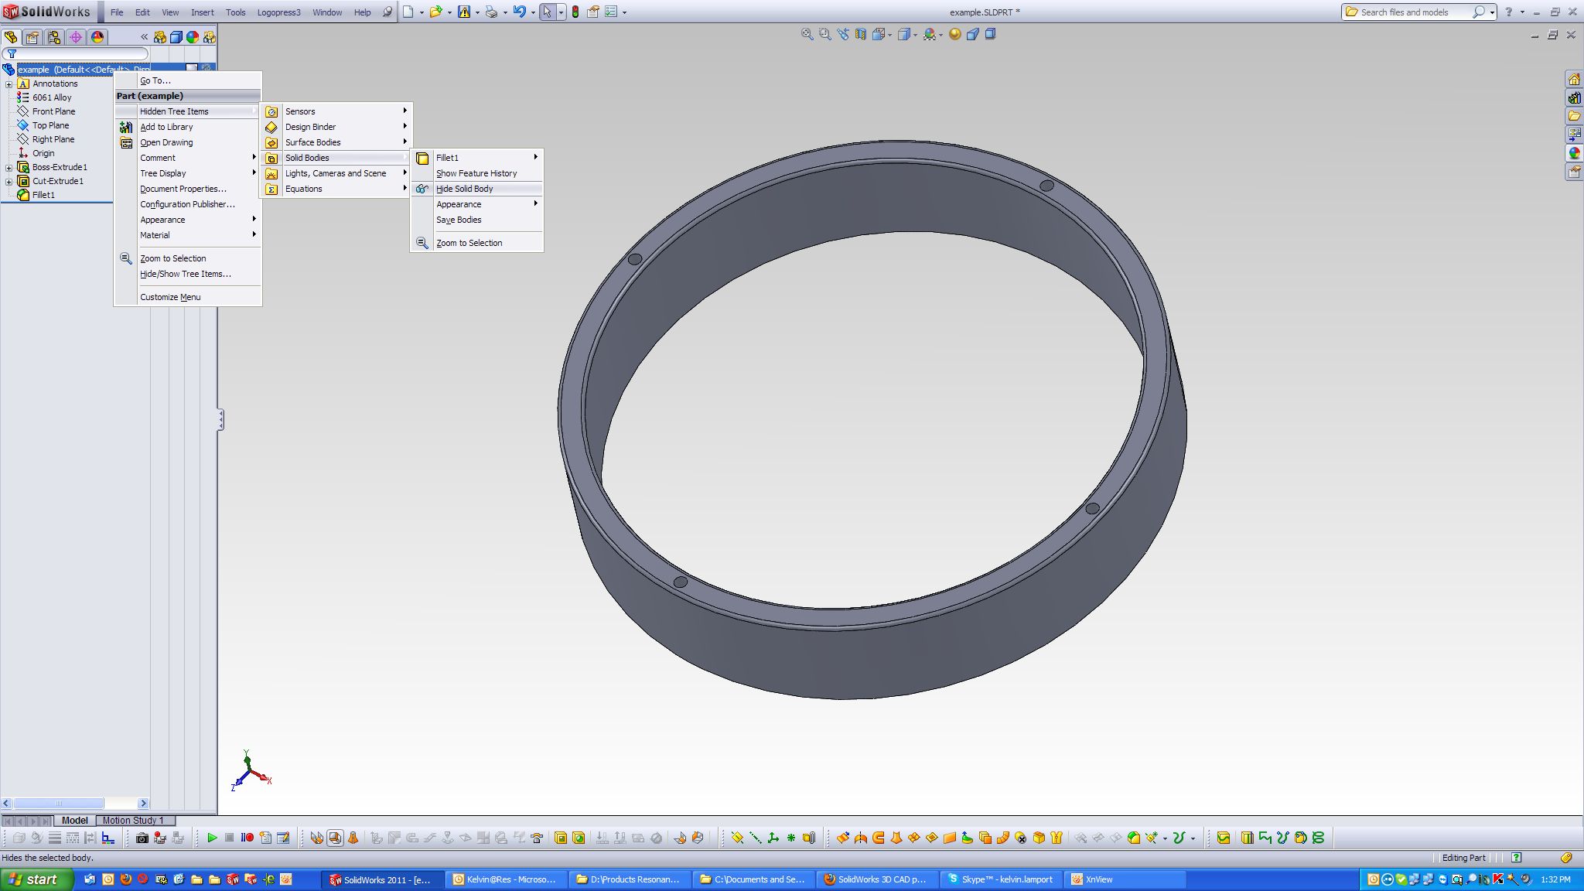
Task: Choose Show Feature History menu entry
Action: 476,173
